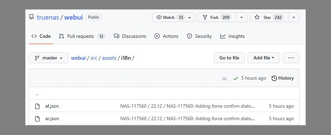The height and width of the screenshot is (135, 331).
Task: Open the af.json file link
Action: 52,106
